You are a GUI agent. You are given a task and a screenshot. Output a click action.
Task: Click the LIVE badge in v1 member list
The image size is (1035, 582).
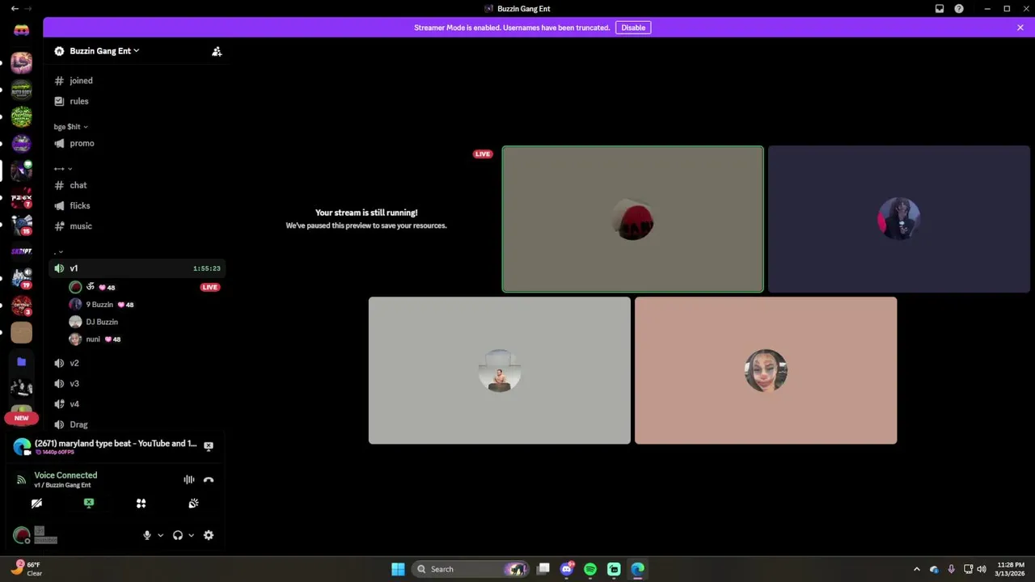210,287
